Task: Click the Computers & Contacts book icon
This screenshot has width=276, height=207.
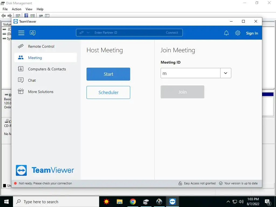Action: (20, 69)
